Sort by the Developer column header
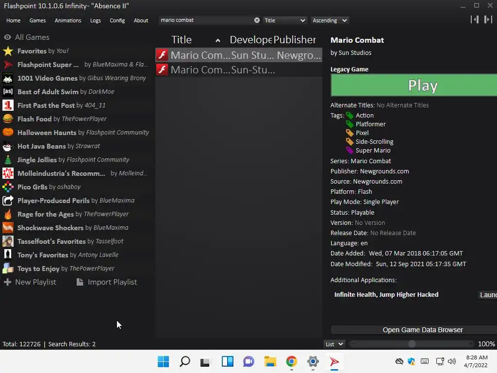The height and width of the screenshot is (373, 497). (250, 40)
